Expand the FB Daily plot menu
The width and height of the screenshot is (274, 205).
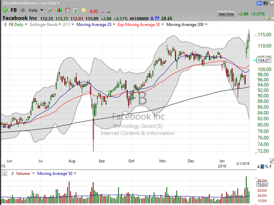click(26, 25)
